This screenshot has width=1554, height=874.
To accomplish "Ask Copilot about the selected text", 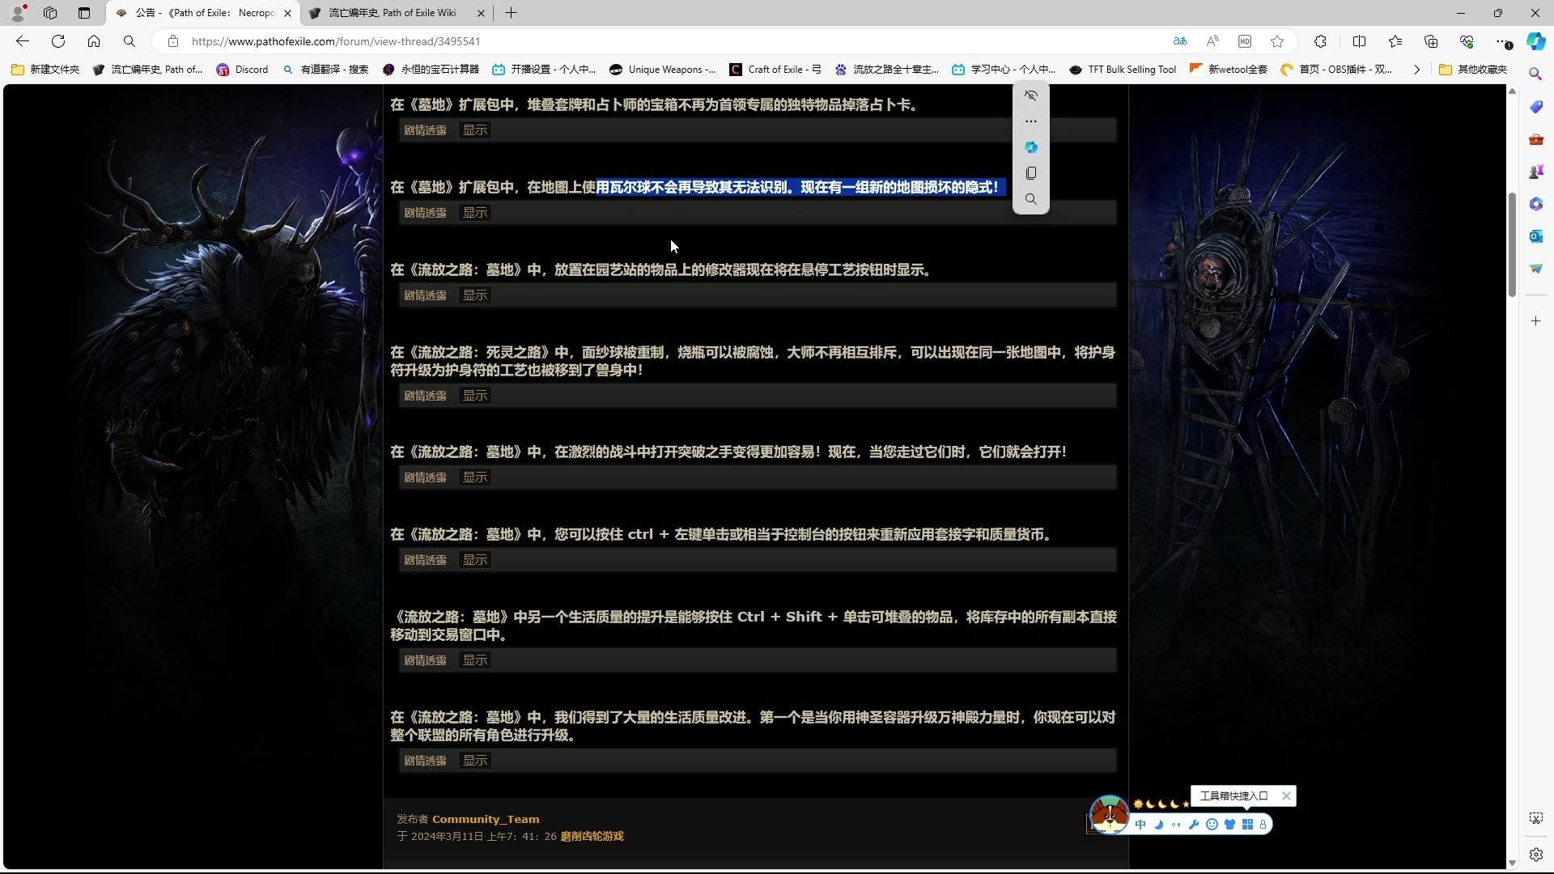I will [1031, 147].
